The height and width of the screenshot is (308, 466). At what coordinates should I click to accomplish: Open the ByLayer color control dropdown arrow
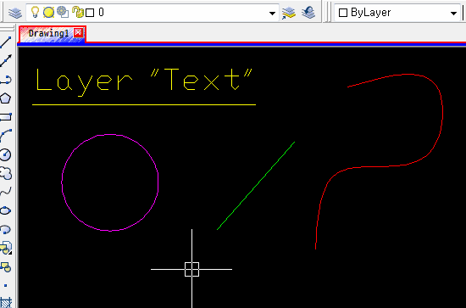tap(453, 13)
